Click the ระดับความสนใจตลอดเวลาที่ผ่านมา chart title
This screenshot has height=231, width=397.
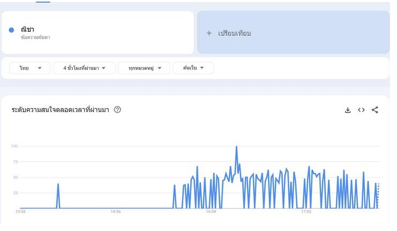click(60, 110)
